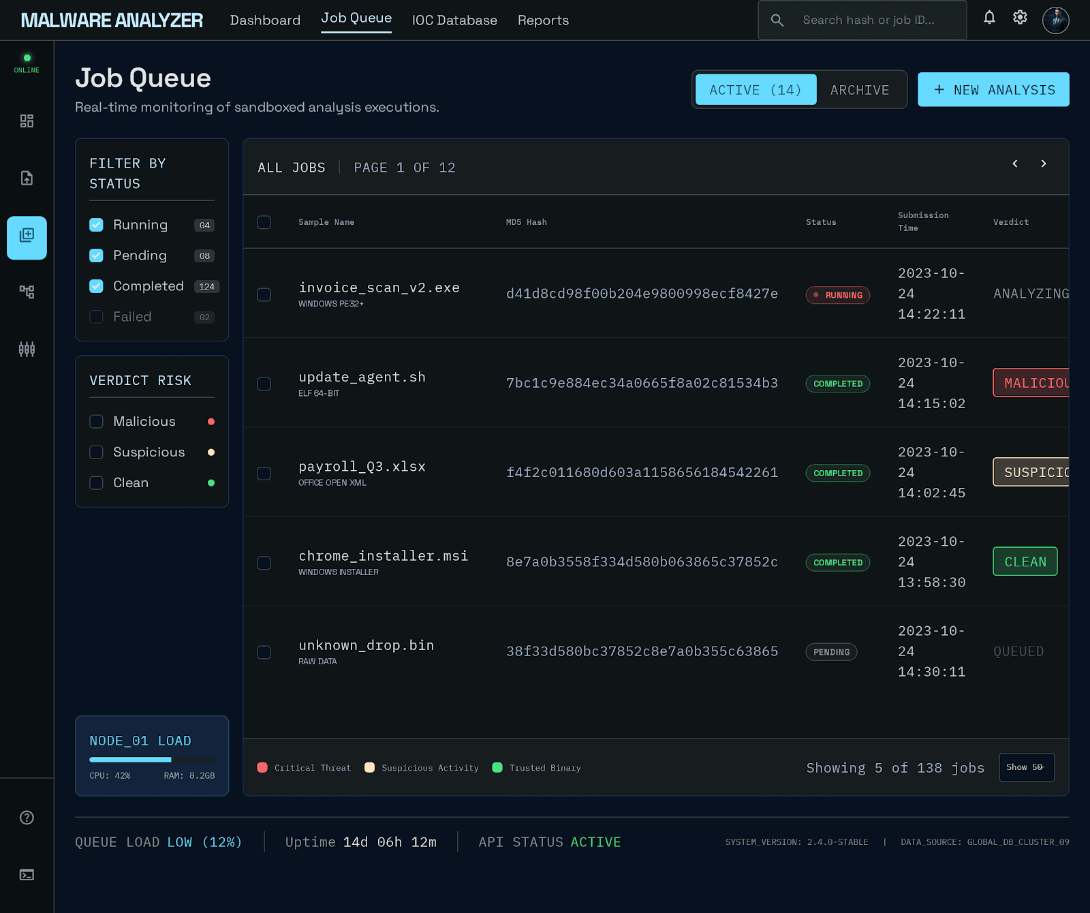Click the search magnifier icon
Screen dimensions: 1090x913
777,20
